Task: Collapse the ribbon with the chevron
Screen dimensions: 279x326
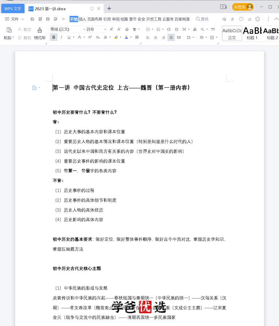Action: click(x=276, y=19)
